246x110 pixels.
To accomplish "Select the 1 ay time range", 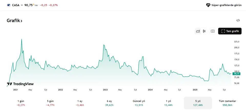I will click(80, 103).
